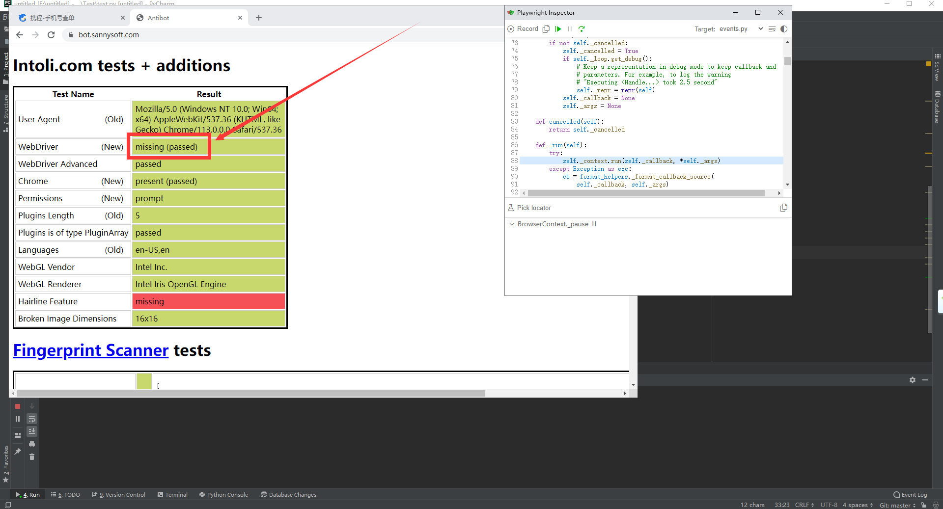Collapse the BrowserContext_pause log entry
This screenshot has height=509, width=943.
coord(512,224)
